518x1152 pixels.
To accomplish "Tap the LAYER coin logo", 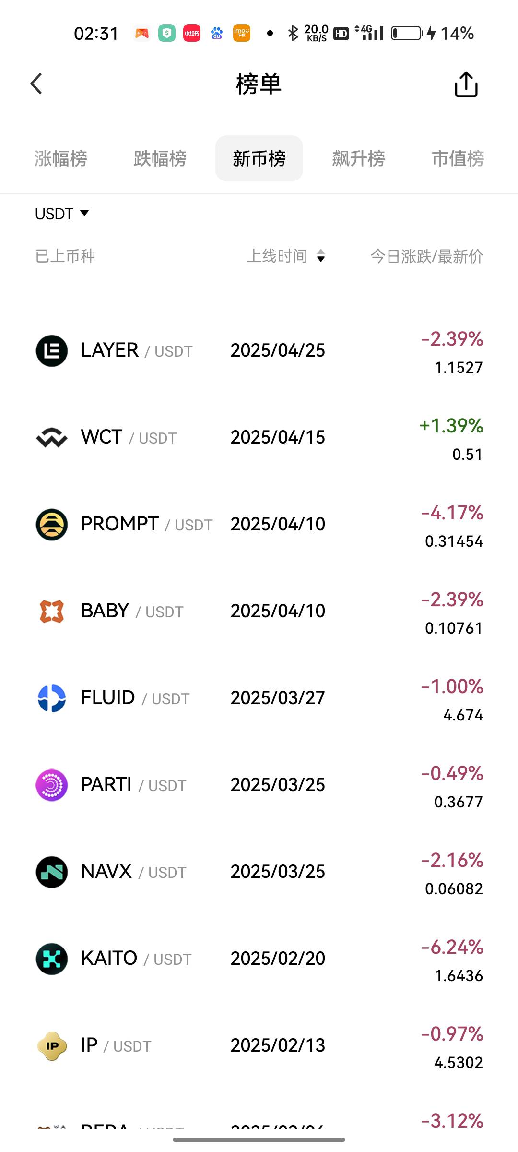I will (52, 351).
